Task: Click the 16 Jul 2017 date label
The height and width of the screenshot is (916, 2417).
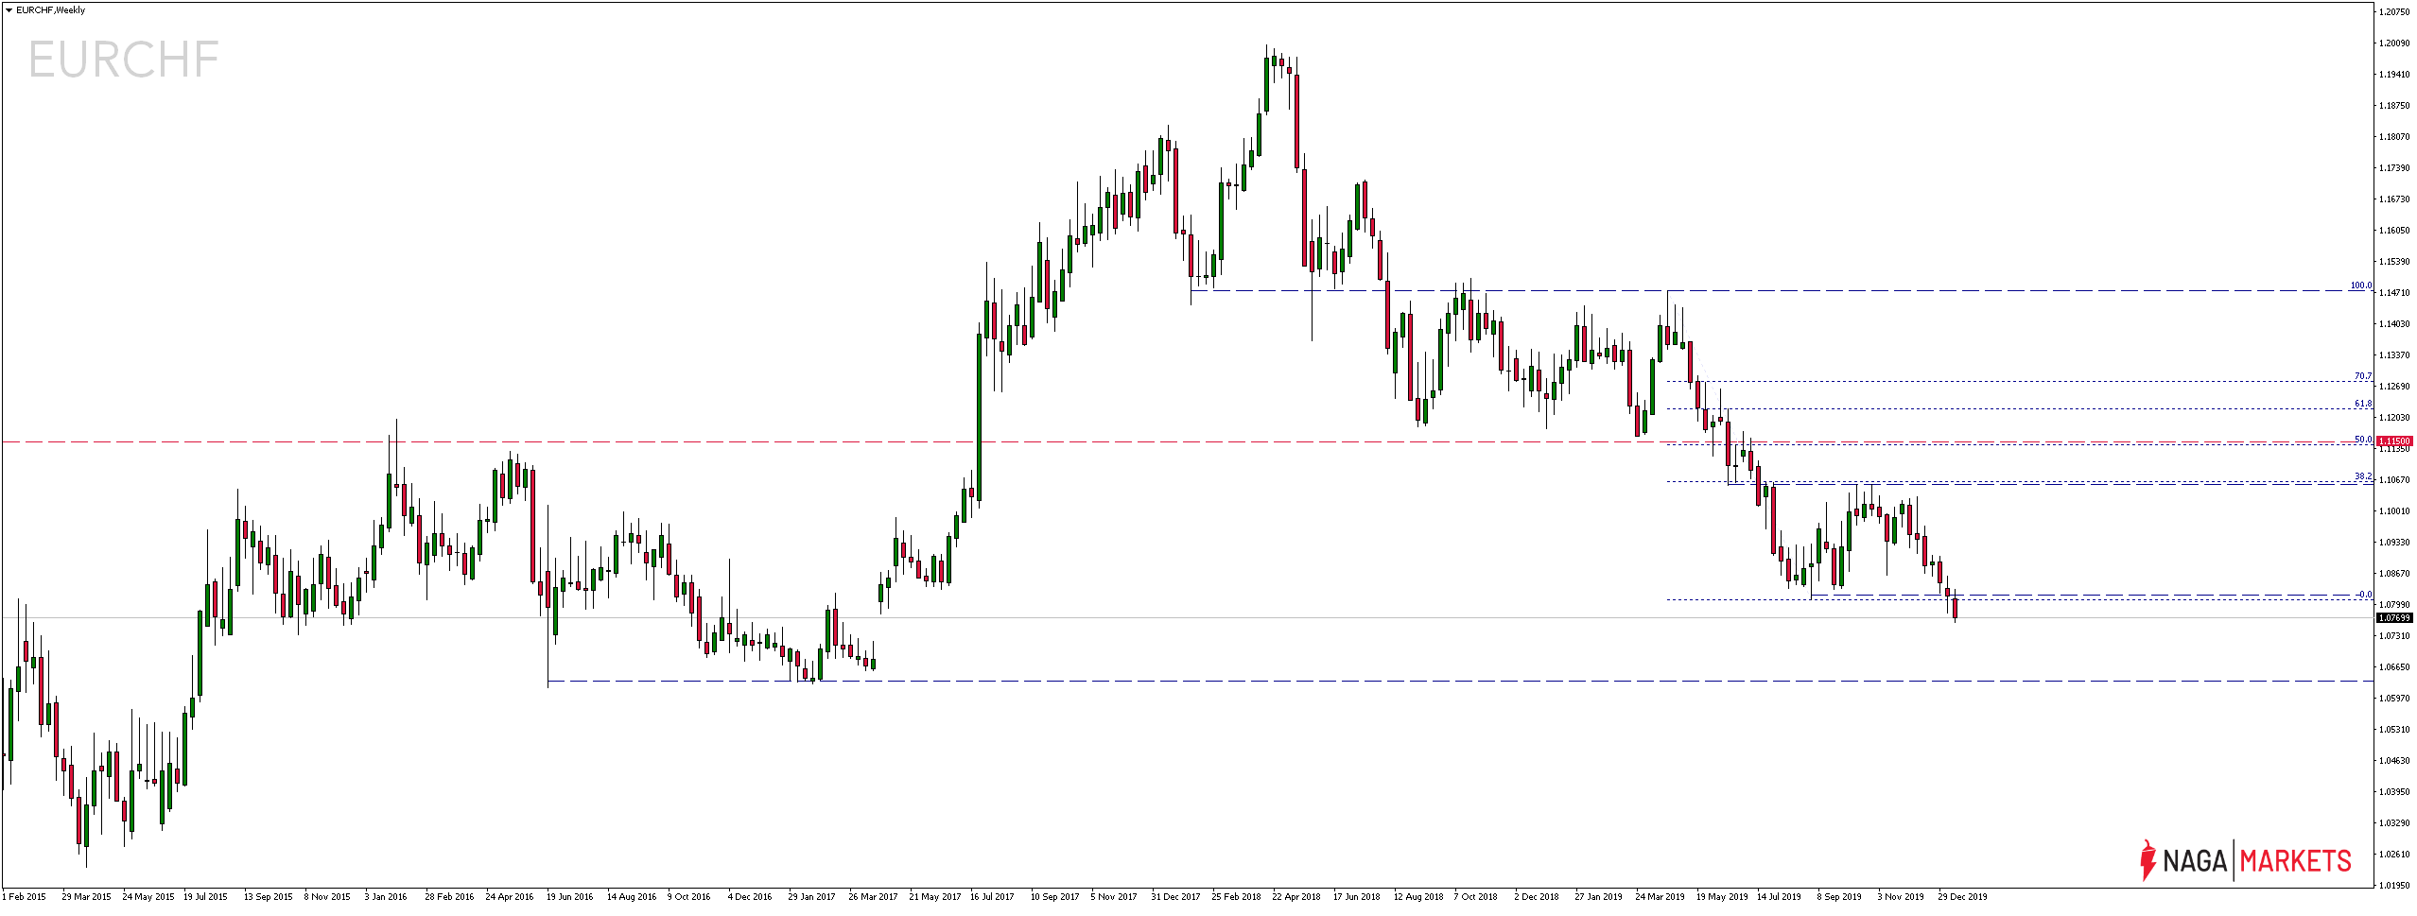Action: pyautogui.click(x=992, y=897)
